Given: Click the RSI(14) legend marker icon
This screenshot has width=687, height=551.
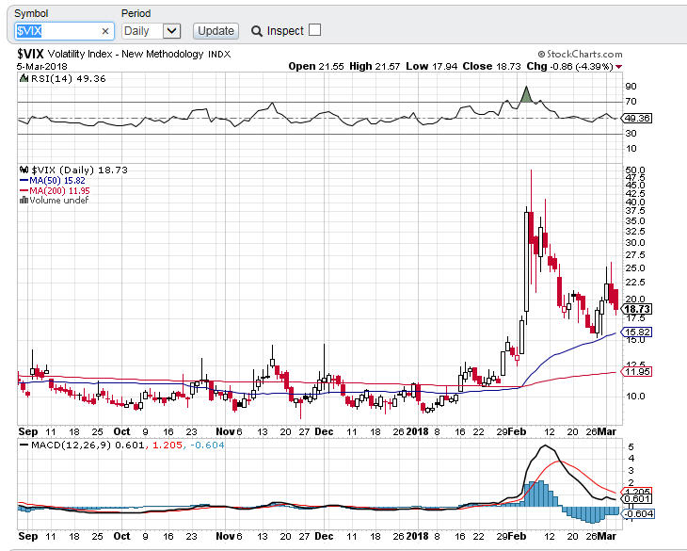Looking at the screenshot, I should coord(23,79).
